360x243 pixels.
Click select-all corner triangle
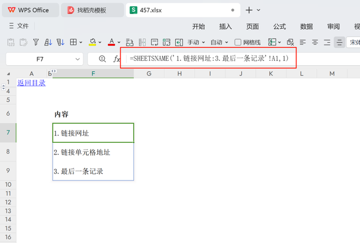coord(8,74)
